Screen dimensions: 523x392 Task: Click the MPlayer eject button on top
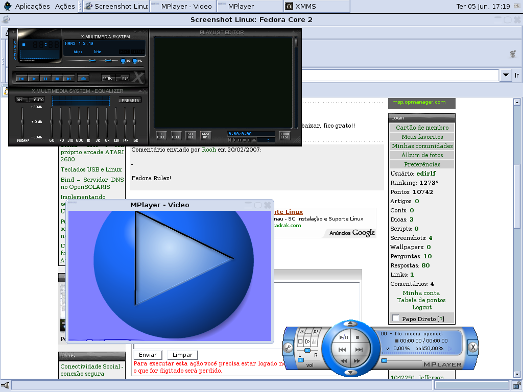[x=350, y=323]
